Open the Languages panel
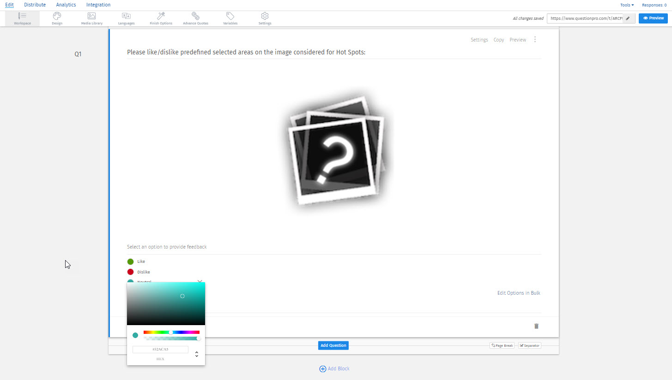 pyautogui.click(x=126, y=18)
